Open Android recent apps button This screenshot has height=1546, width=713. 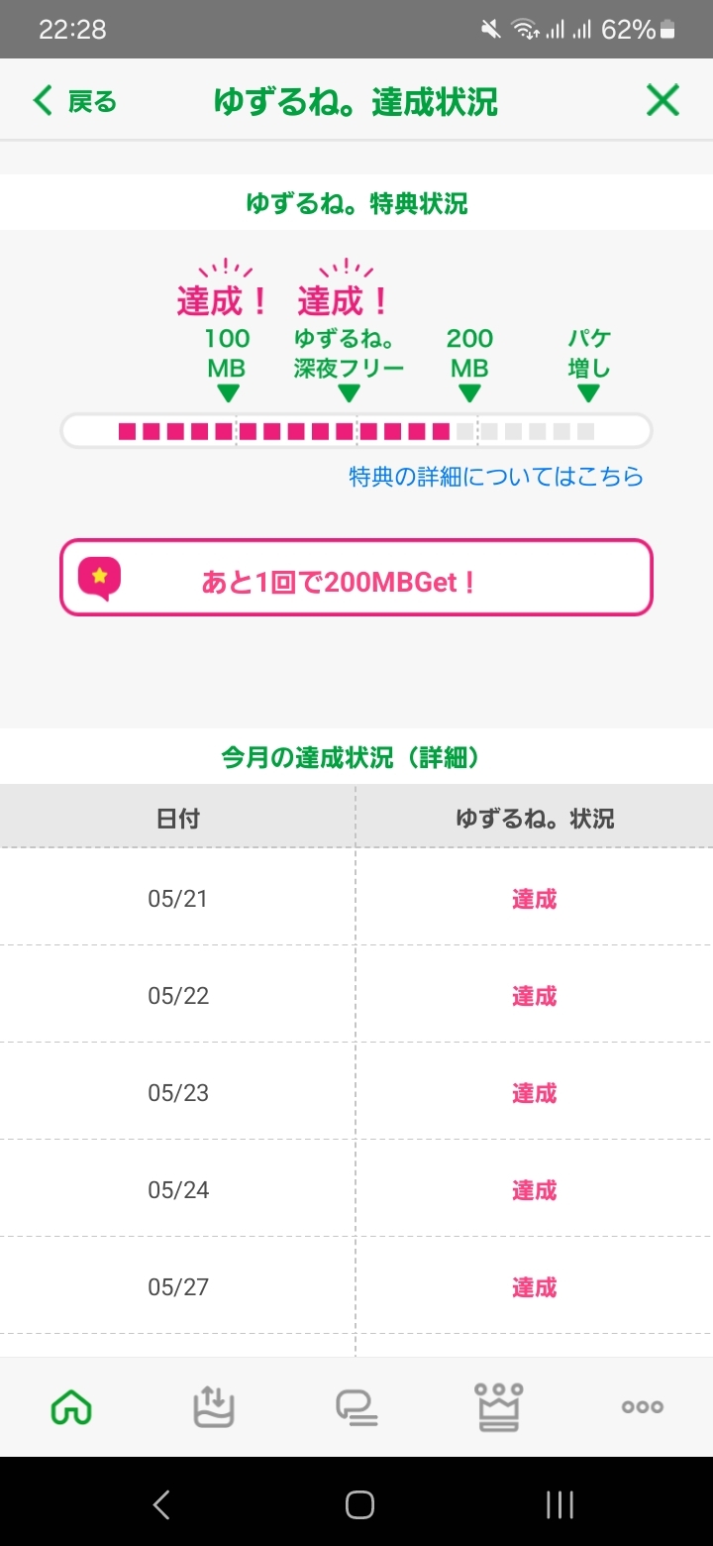[560, 1504]
